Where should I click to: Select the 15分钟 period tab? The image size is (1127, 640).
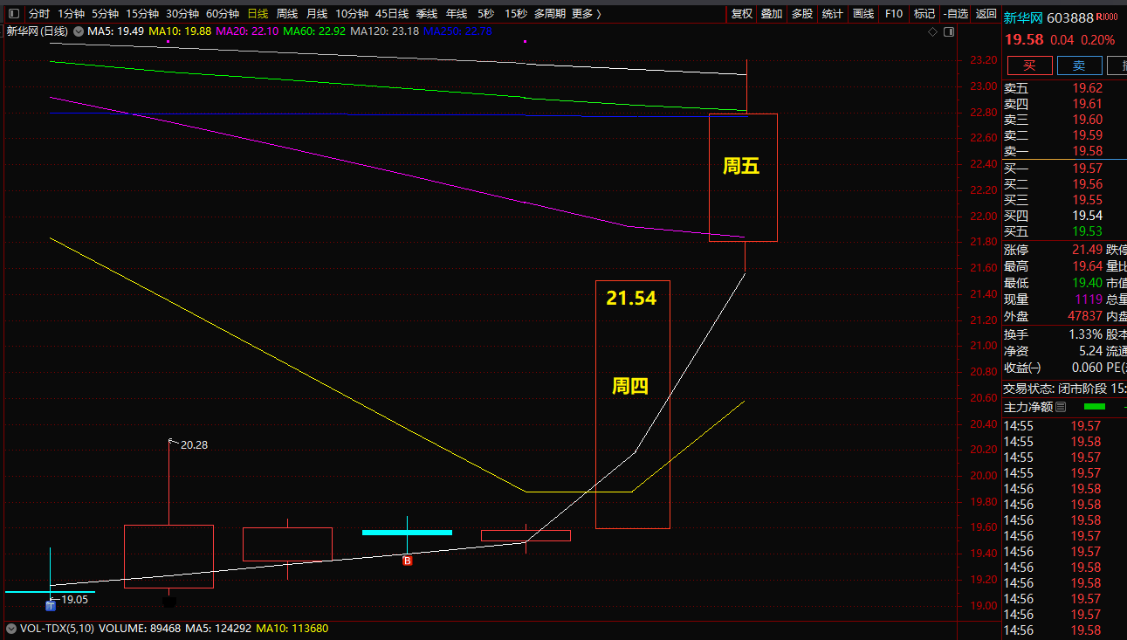coord(142,14)
